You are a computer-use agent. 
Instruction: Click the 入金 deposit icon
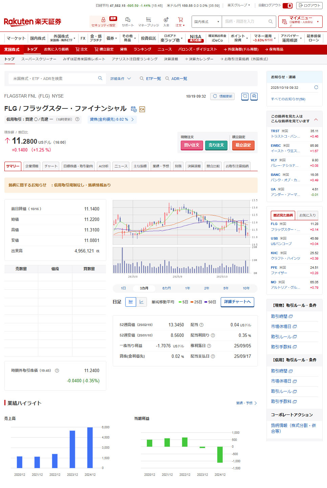click(x=166, y=20)
